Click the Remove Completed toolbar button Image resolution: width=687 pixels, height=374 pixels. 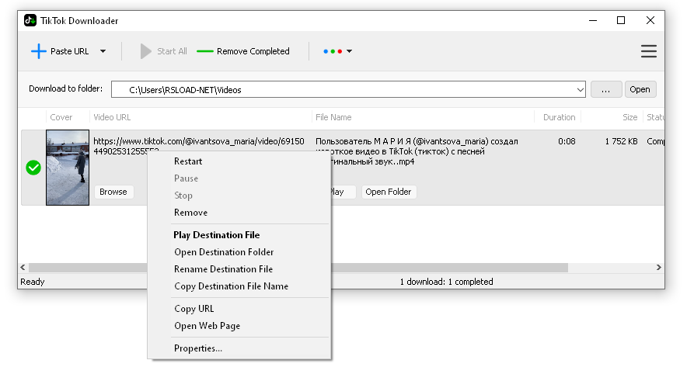(x=243, y=51)
